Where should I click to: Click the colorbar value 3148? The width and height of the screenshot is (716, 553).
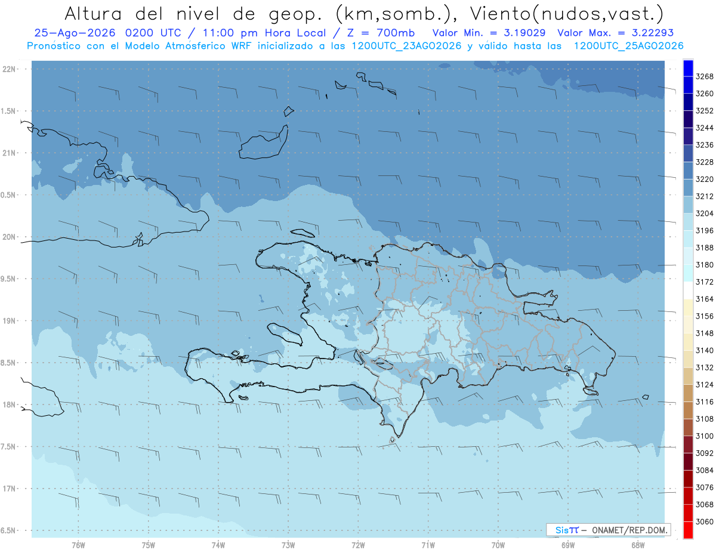click(x=705, y=333)
